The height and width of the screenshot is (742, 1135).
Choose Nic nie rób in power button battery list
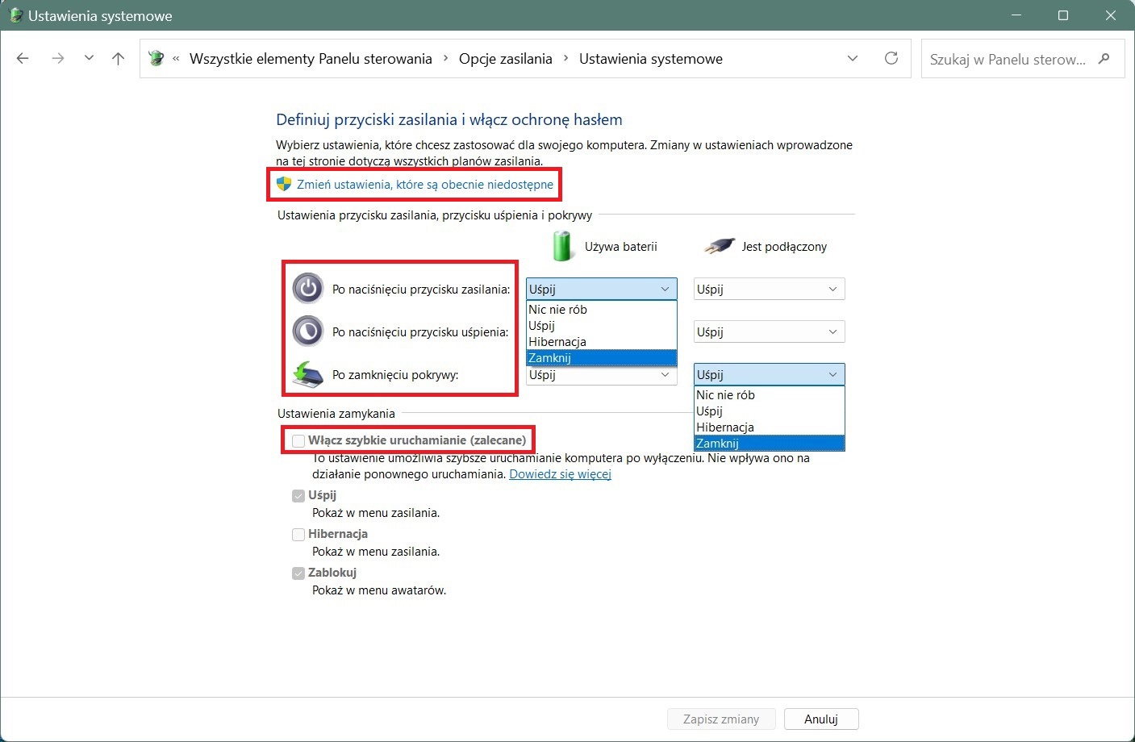click(x=602, y=310)
